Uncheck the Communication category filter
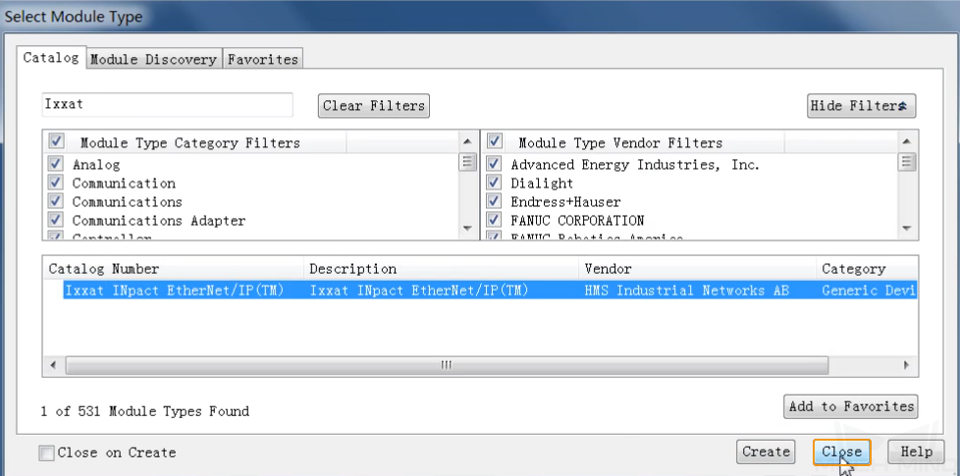The width and height of the screenshot is (960, 476). pos(56,183)
